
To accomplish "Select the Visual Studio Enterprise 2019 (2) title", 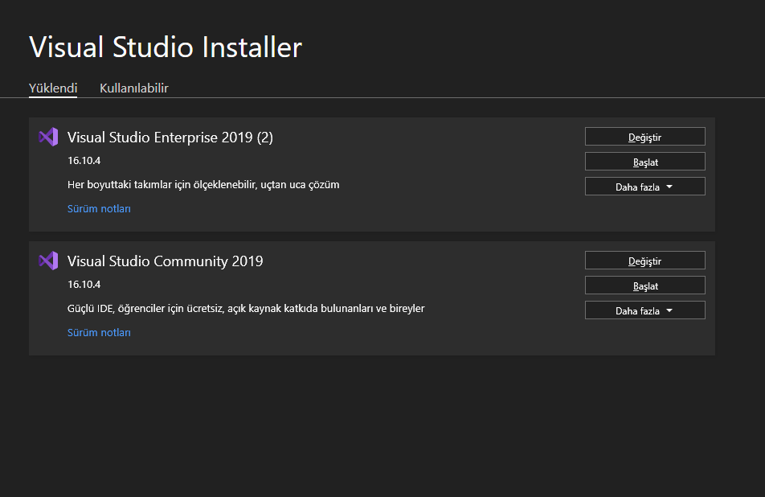I will coord(170,138).
